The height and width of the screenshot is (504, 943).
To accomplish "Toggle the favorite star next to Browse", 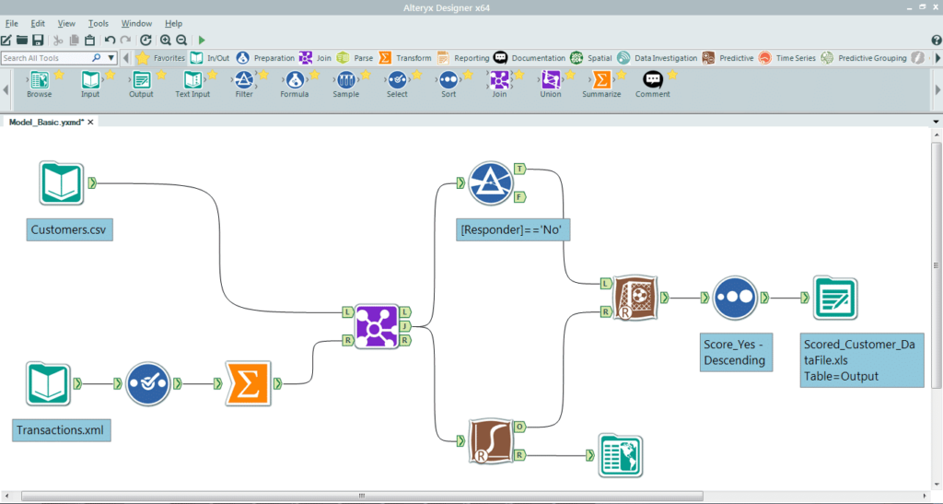I will click(60, 75).
